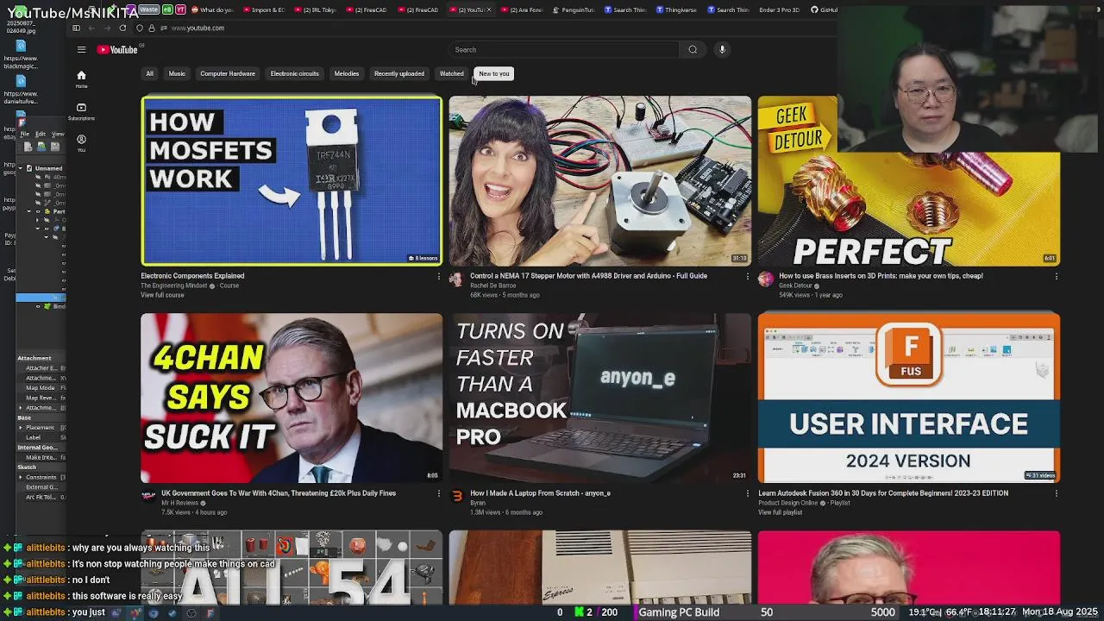Image resolution: width=1104 pixels, height=621 pixels.
Task: Open the You section in sidebar
Action: 81,142
